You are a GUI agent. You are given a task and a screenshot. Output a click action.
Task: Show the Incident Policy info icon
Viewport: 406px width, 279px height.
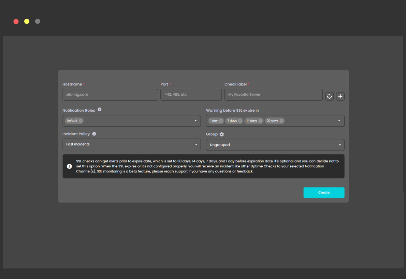pos(94,134)
